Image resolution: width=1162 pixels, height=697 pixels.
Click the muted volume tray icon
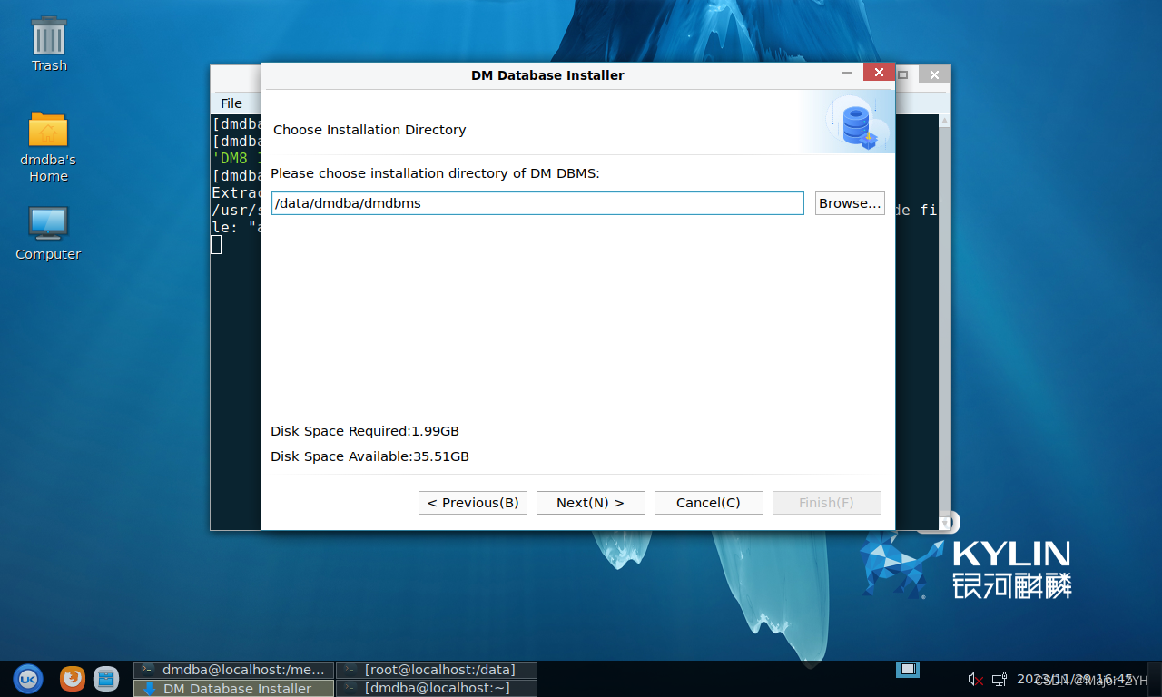[976, 679]
